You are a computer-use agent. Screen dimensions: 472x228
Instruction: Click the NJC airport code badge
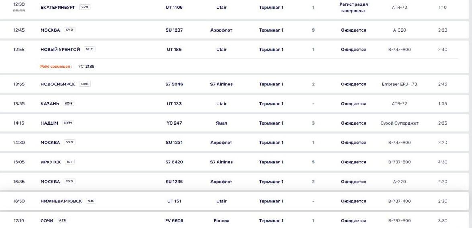(x=90, y=201)
